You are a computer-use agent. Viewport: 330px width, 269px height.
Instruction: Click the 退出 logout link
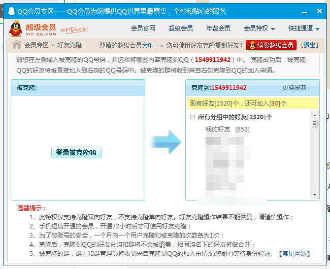pos(310,45)
